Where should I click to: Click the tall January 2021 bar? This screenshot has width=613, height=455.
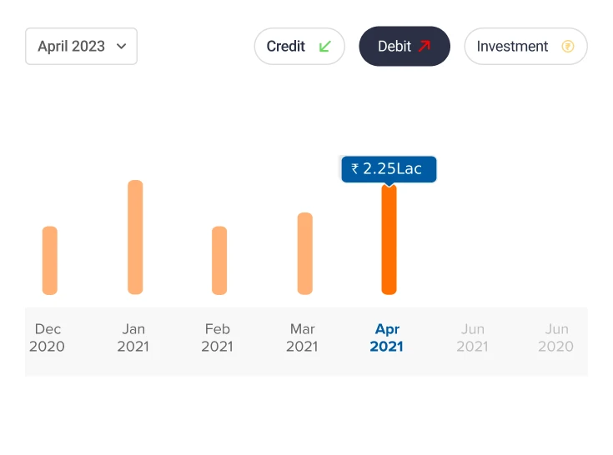click(135, 237)
